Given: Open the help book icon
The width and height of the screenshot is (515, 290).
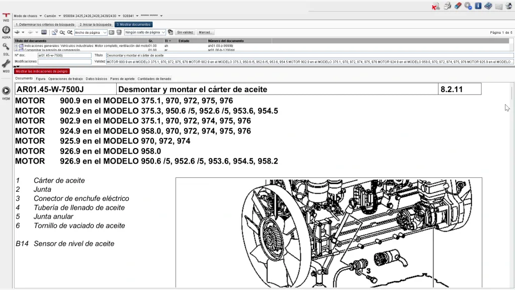Looking at the screenshot, I should pos(488,6).
